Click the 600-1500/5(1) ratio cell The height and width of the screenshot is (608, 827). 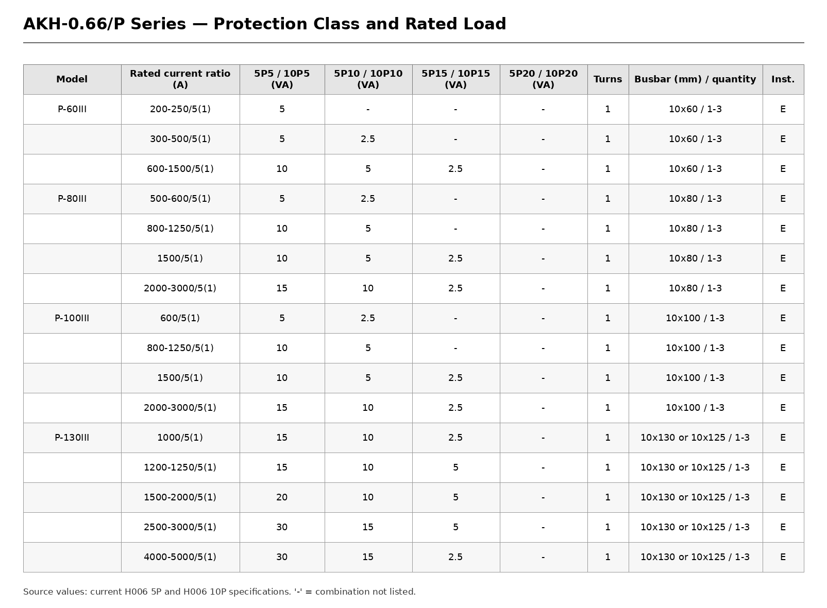pos(180,169)
